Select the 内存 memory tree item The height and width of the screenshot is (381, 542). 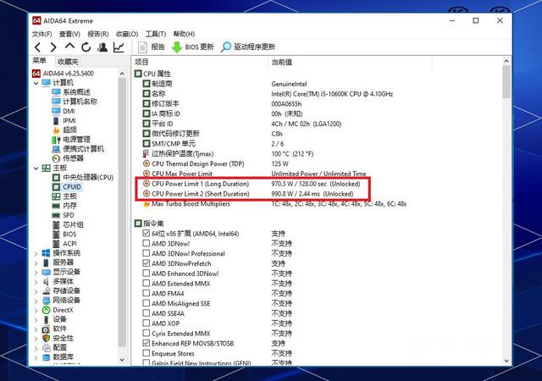tap(64, 206)
